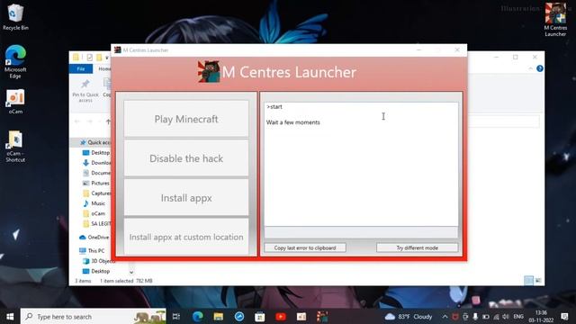Click the Properties checkmark icon in Explorer title bar

tap(90, 58)
